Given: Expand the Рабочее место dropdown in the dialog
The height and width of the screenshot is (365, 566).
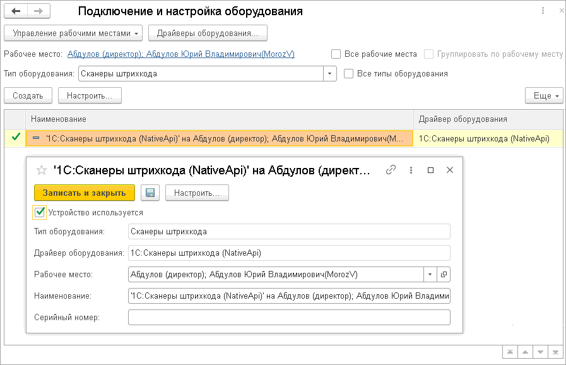Looking at the screenshot, I should [x=430, y=275].
